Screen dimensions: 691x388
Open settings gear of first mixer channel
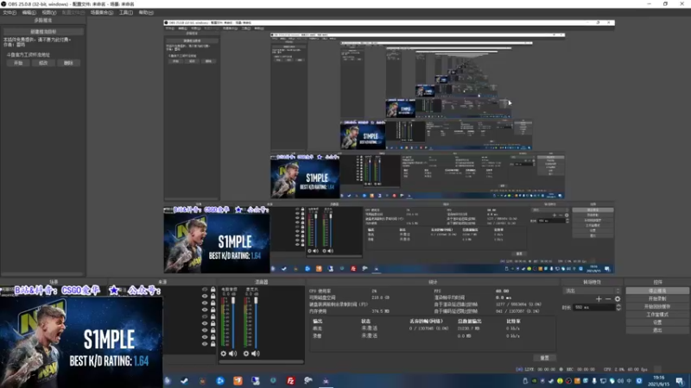[224, 354]
